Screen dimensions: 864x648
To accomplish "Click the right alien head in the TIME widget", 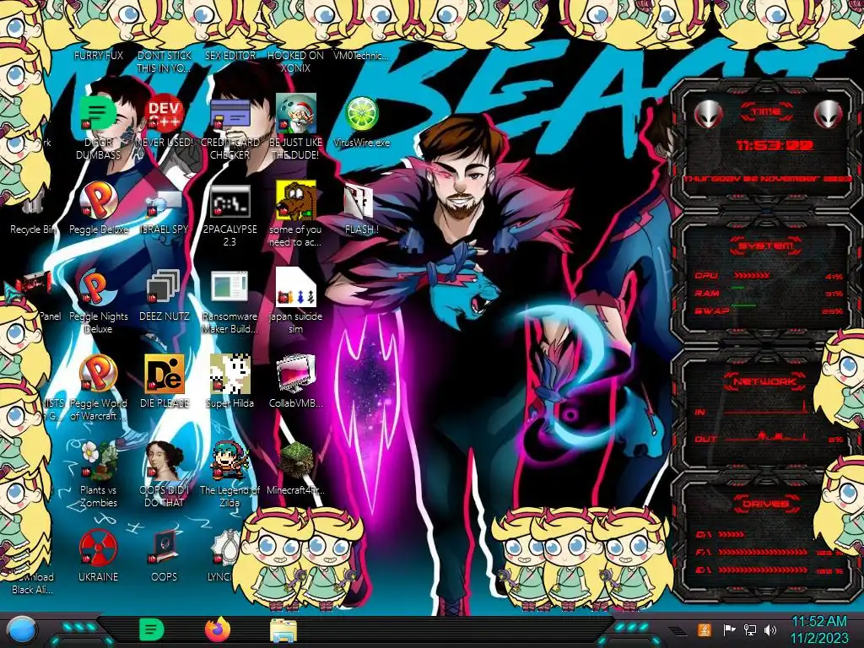I will [828, 114].
